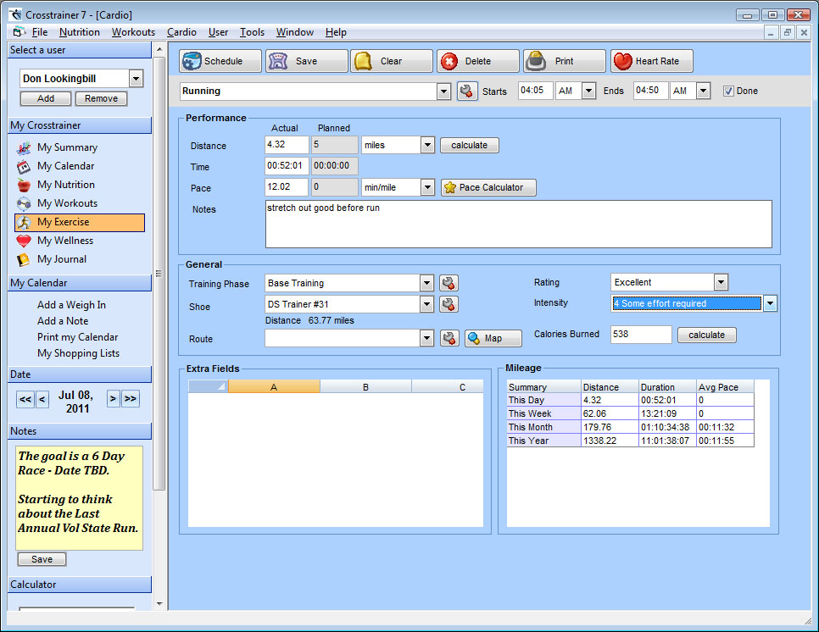Save the sidebar note
This screenshot has width=819, height=632.
click(x=42, y=559)
